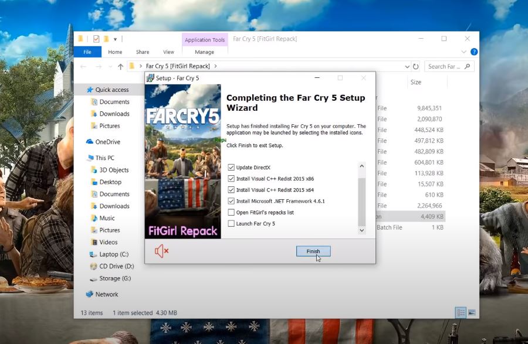The image size is (528, 344).
Task: Select the file row sized 604,801 KB
Action: [411, 162]
